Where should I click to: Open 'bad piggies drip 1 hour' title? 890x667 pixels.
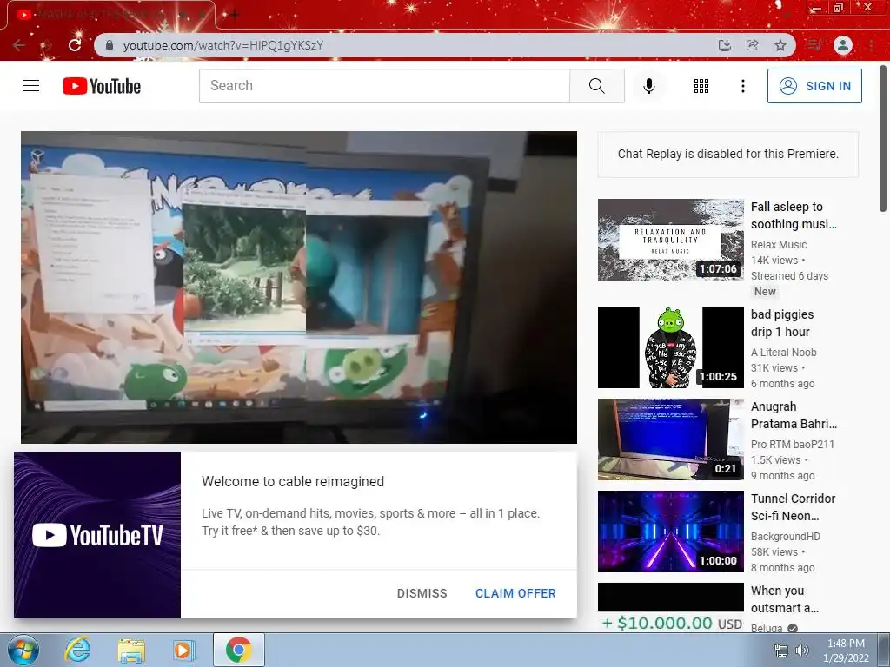pos(781,323)
